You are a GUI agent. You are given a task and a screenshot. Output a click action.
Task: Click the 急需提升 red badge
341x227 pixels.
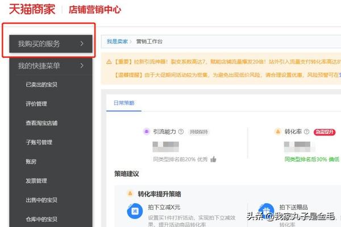pyautogui.click(x=323, y=132)
